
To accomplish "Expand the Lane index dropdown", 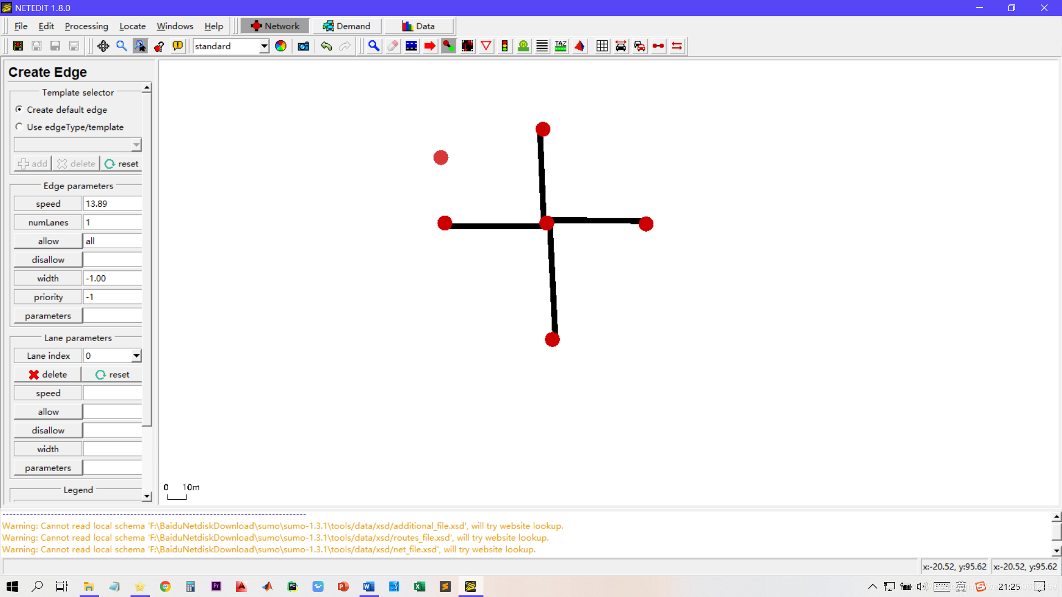I will (137, 356).
